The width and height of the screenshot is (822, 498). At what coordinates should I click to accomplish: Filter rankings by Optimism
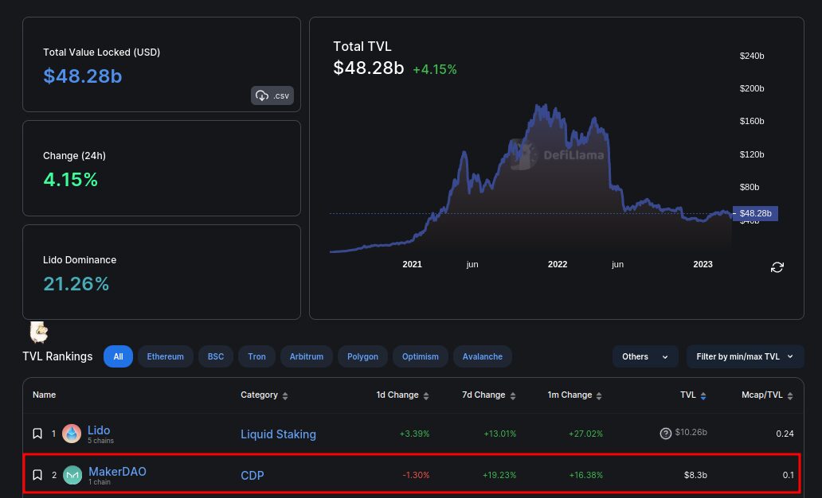pyautogui.click(x=421, y=356)
